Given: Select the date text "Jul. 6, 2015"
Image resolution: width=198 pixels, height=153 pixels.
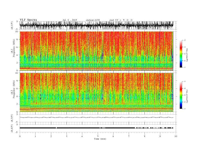Looking at the screenshot, I should [x=70, y=20].
